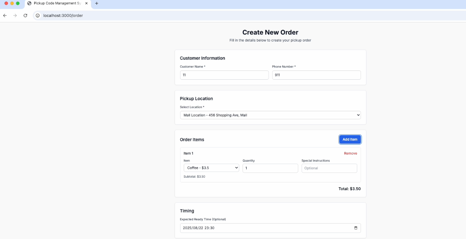Click the Special Instructions optional field

point(329,168)
